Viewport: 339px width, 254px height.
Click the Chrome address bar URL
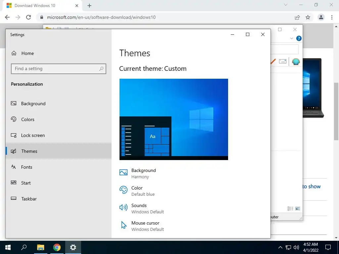101,17
